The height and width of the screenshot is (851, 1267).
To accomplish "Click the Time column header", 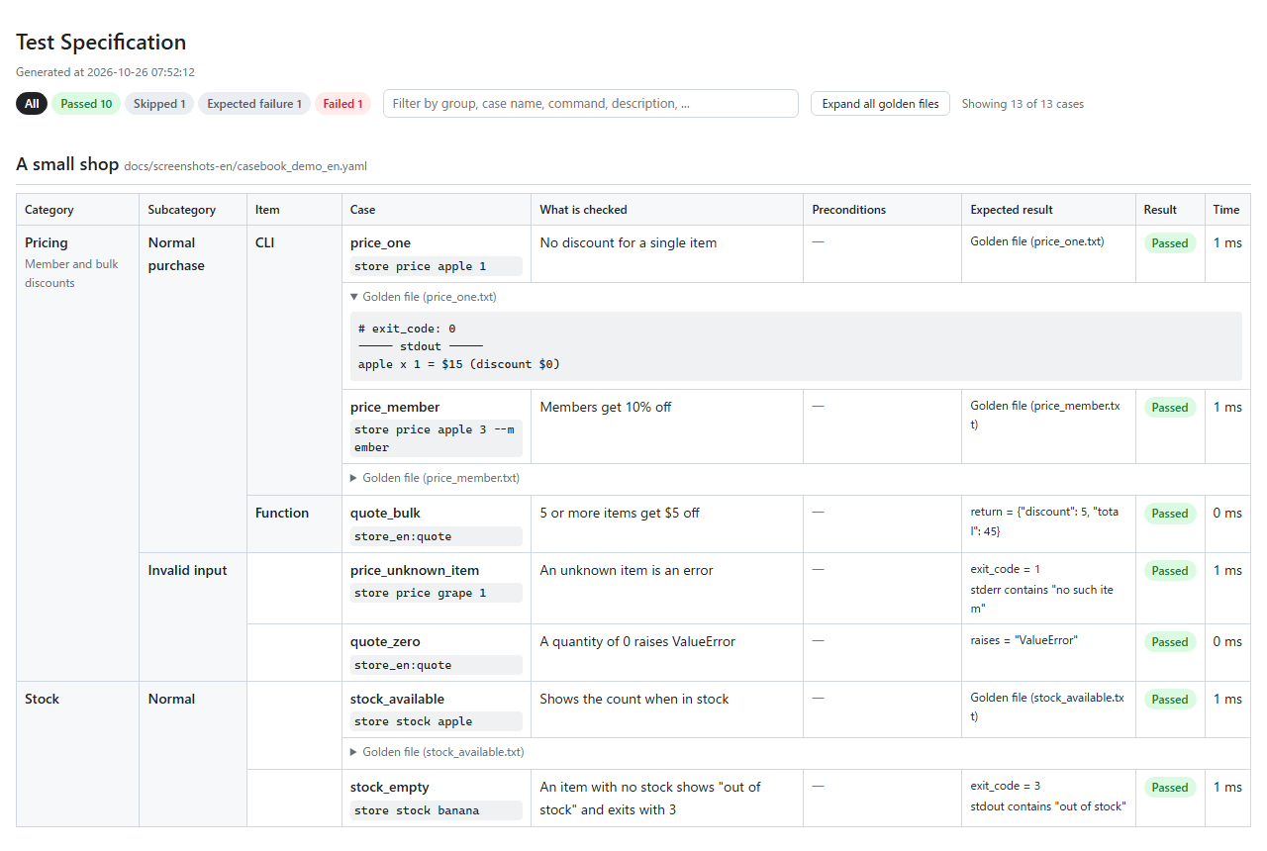I will tap(1226, 210).
